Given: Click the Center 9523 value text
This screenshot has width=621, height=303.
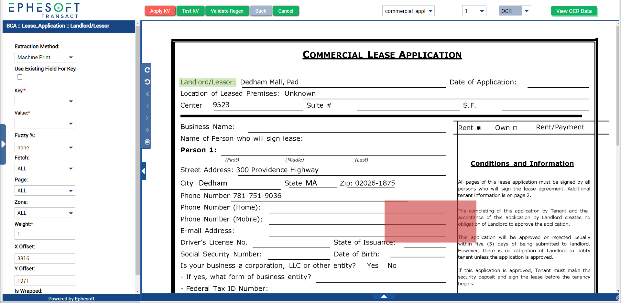Looking at the screenshot, I should [221, 105].
